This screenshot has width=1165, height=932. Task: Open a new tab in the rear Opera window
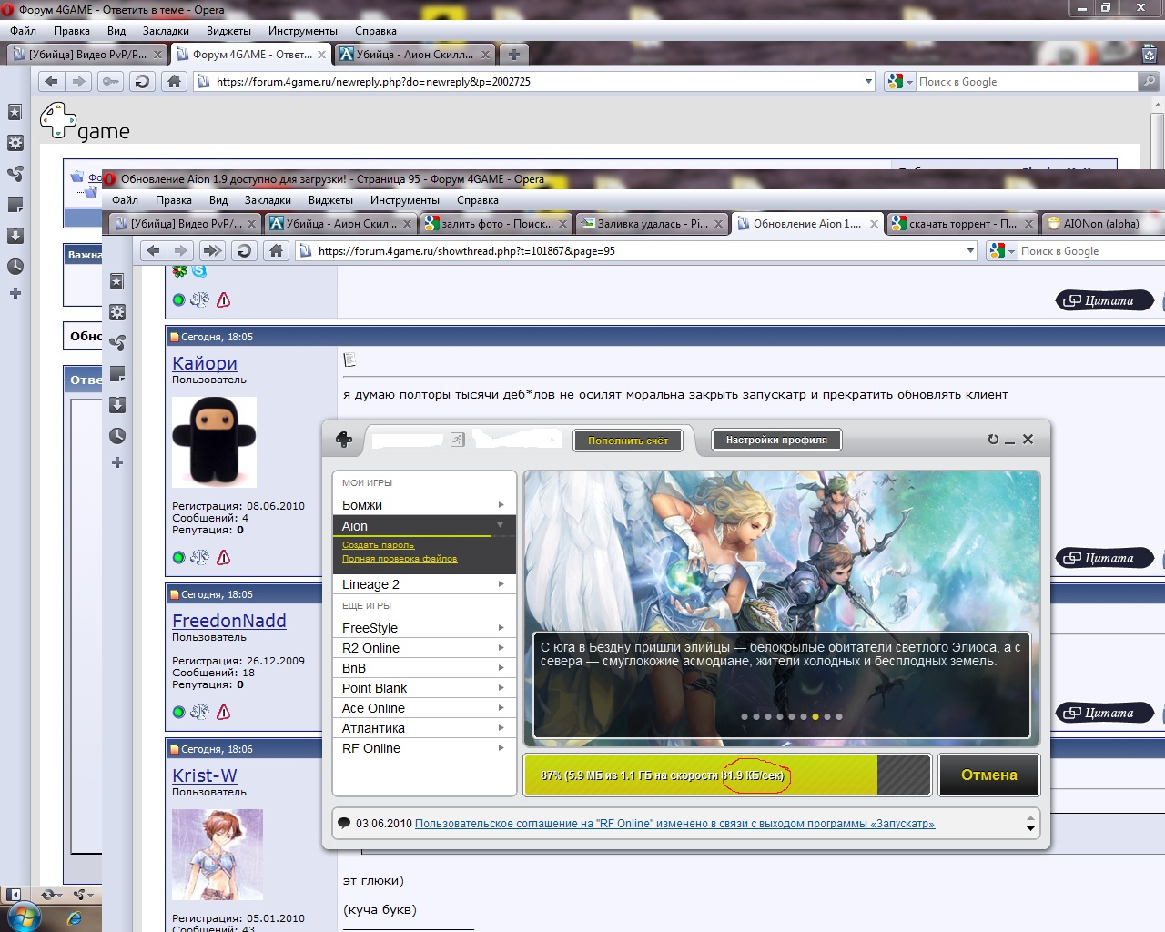point(514,54)
